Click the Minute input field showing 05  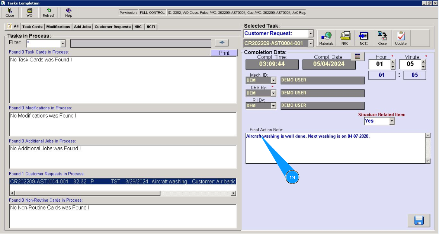click(x=410, y=64)
